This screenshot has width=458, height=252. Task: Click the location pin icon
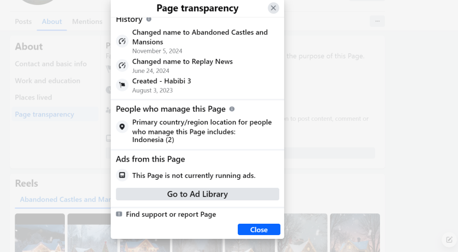[122, 127]
